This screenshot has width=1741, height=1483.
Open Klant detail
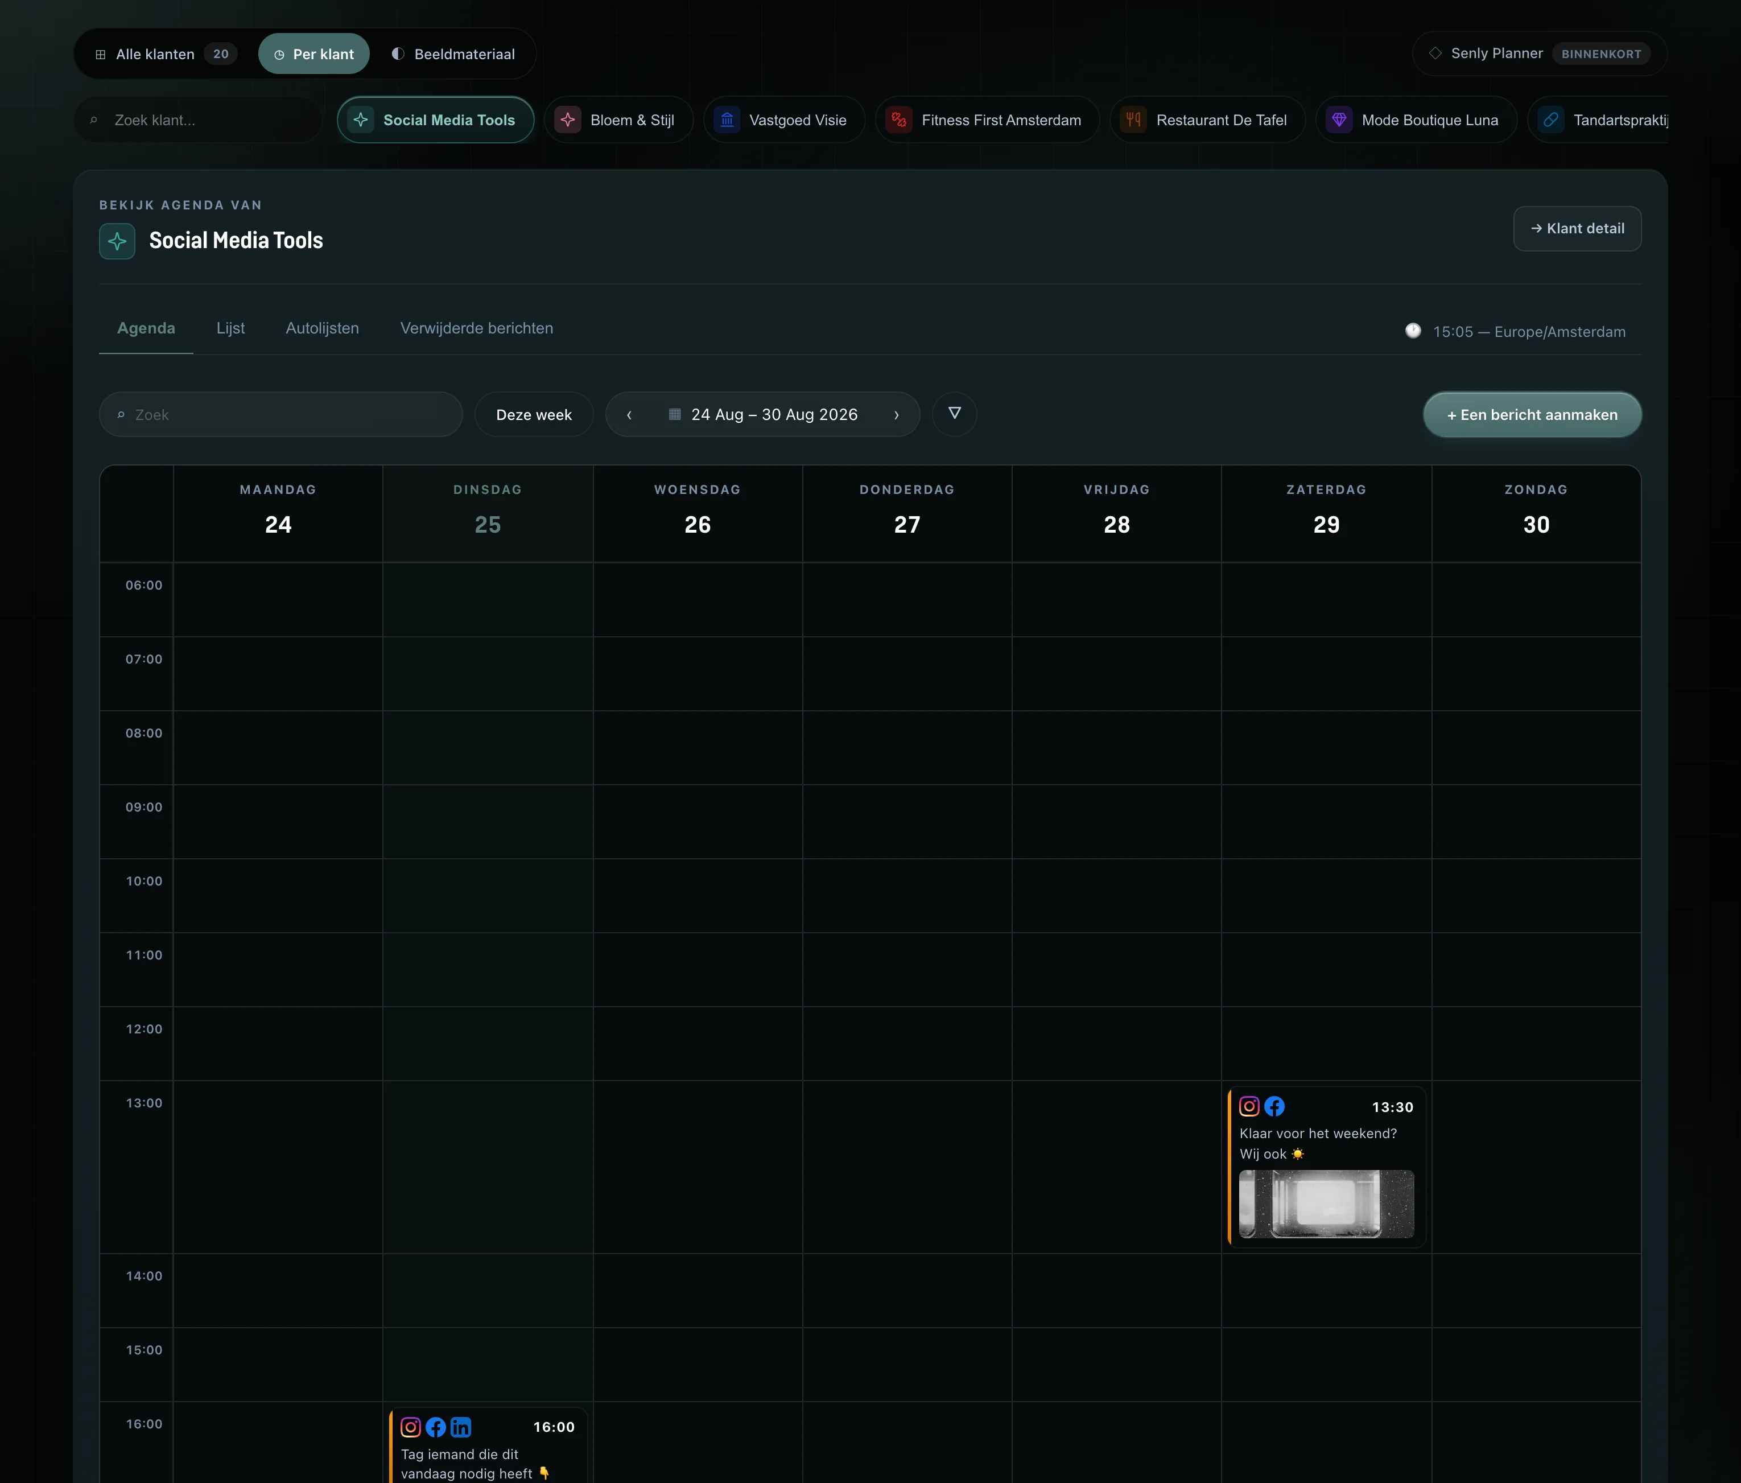[x=1577, y=229]
